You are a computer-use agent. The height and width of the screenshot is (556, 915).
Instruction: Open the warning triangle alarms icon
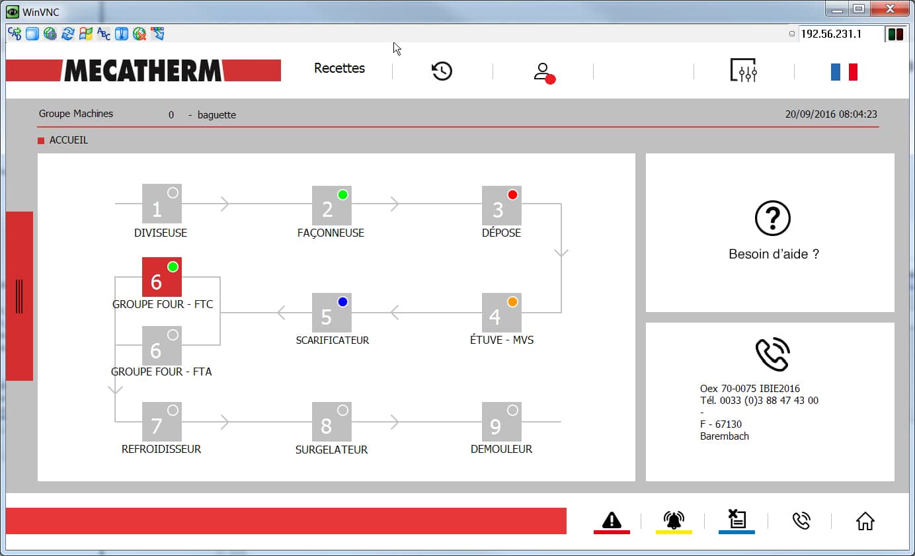pyautogui.click(x=612, y=521)
